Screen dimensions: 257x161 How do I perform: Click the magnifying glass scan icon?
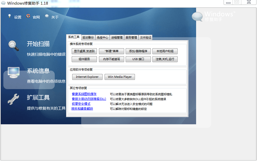pyautogui.click(x=13, y=46)
